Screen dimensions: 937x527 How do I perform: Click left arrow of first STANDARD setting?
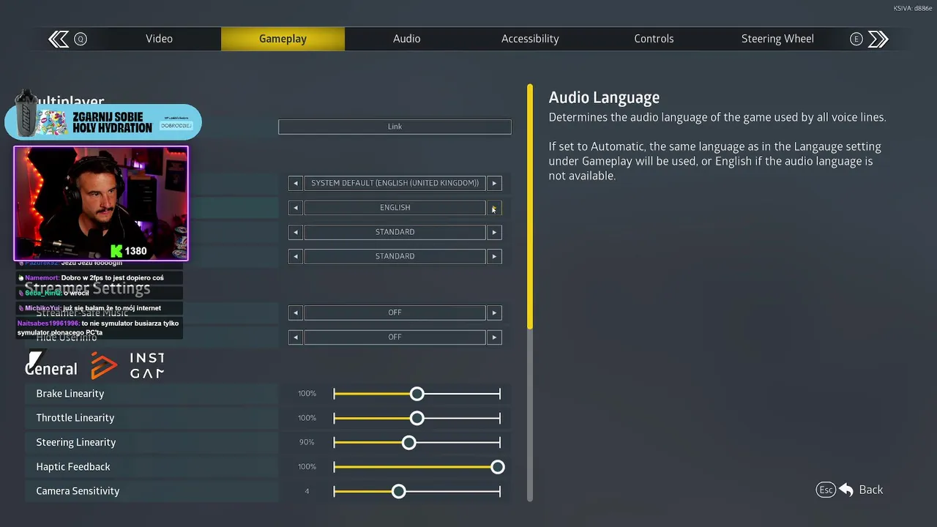click(296, 232)
